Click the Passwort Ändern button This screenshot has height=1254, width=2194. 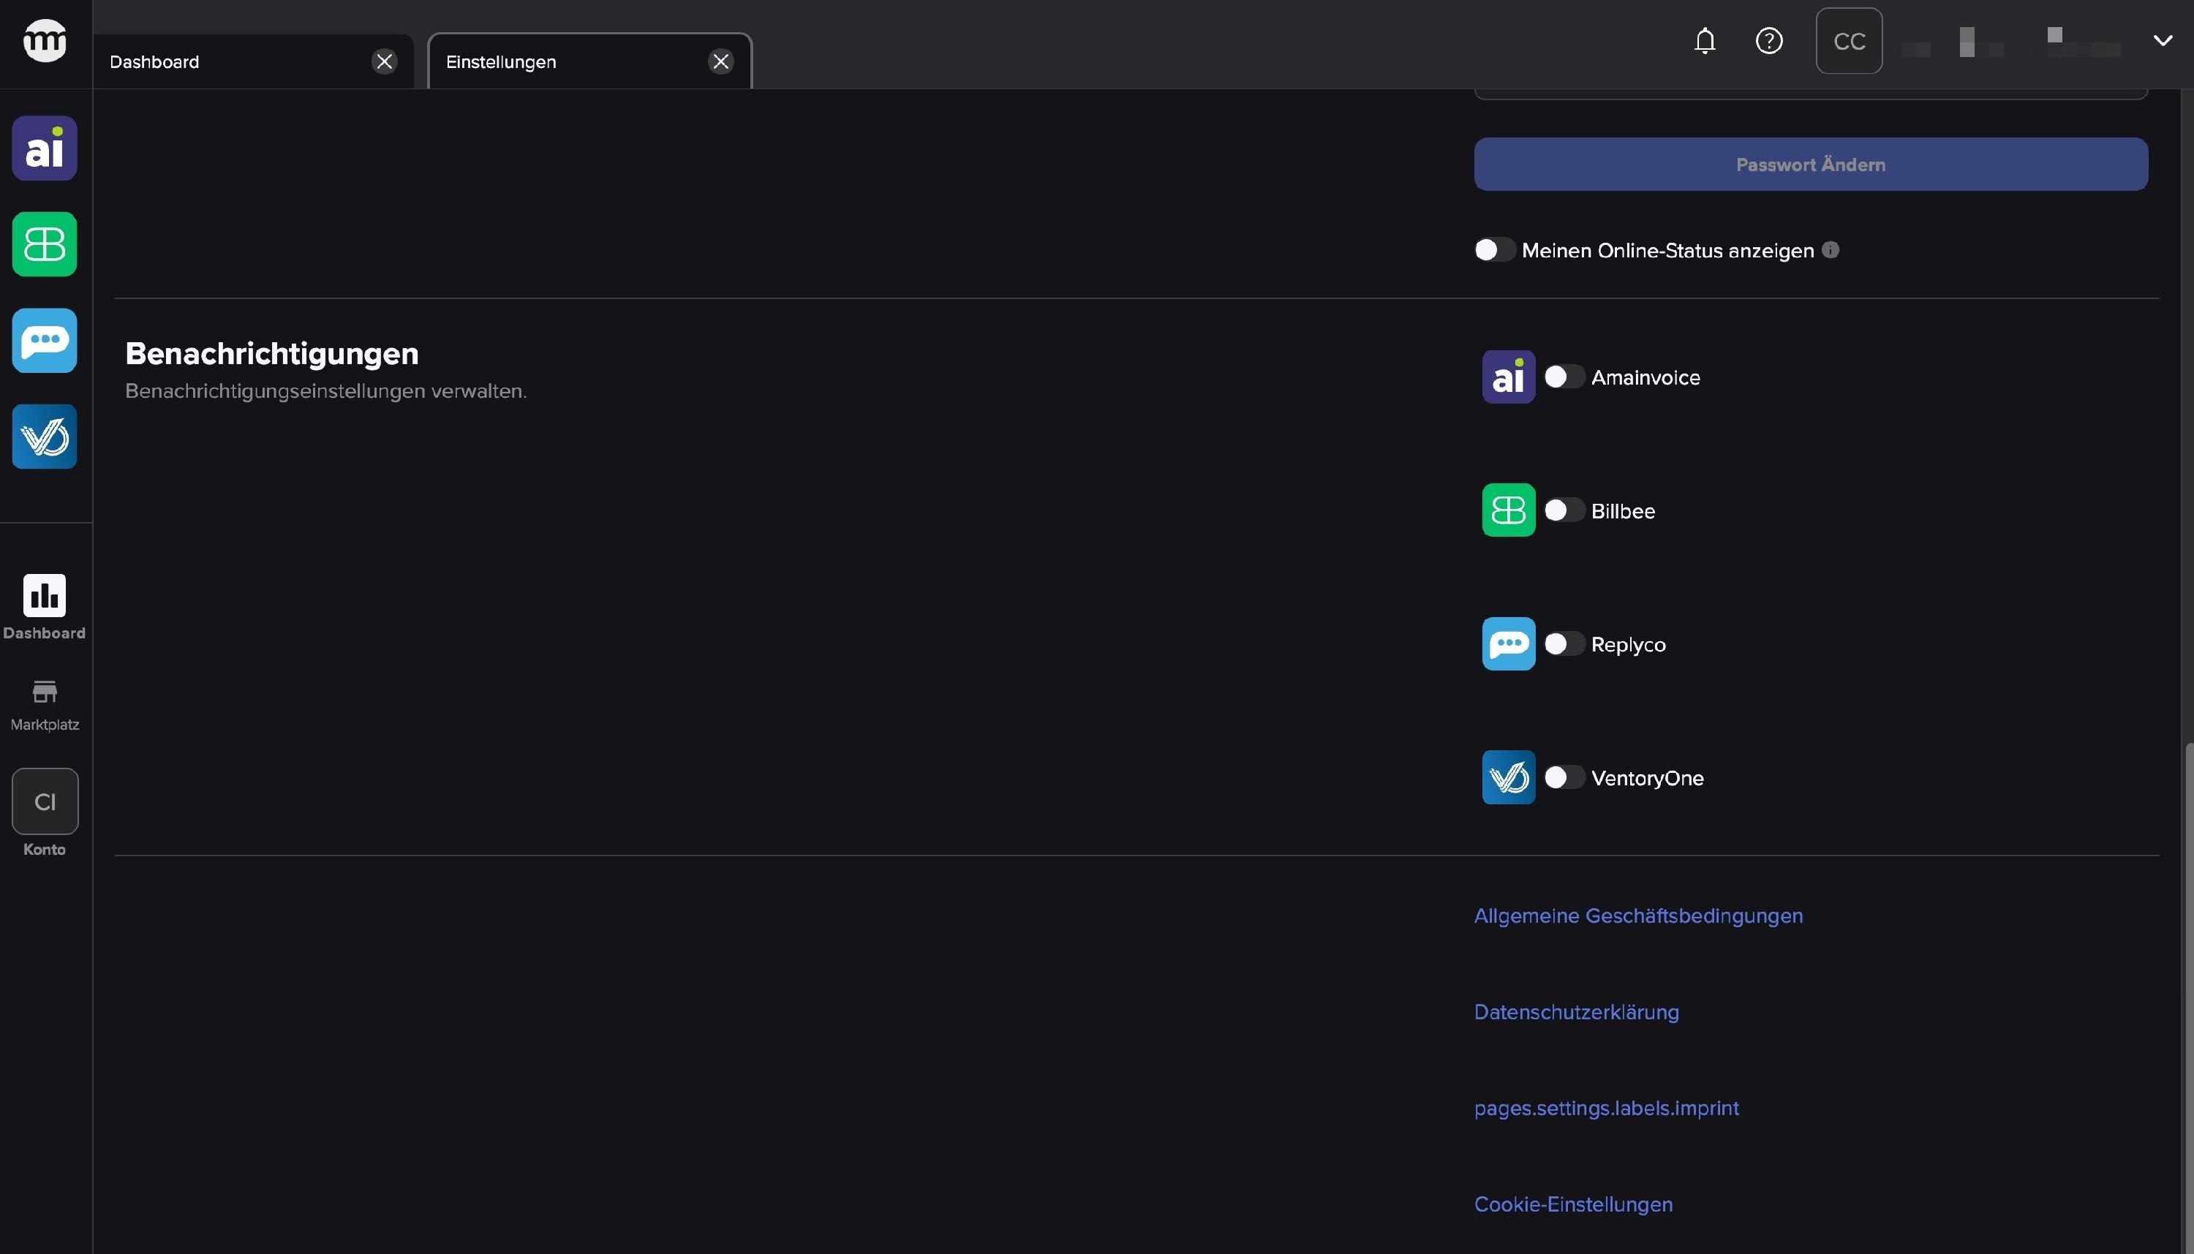point(1810,165)
